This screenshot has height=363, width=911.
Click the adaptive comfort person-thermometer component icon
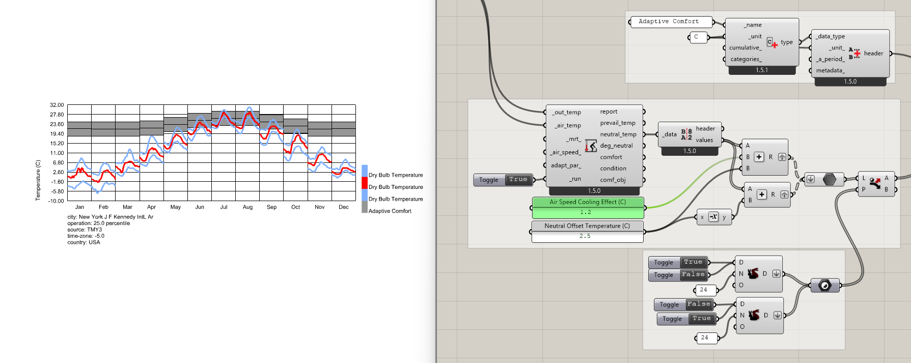(x=590, y=146)
